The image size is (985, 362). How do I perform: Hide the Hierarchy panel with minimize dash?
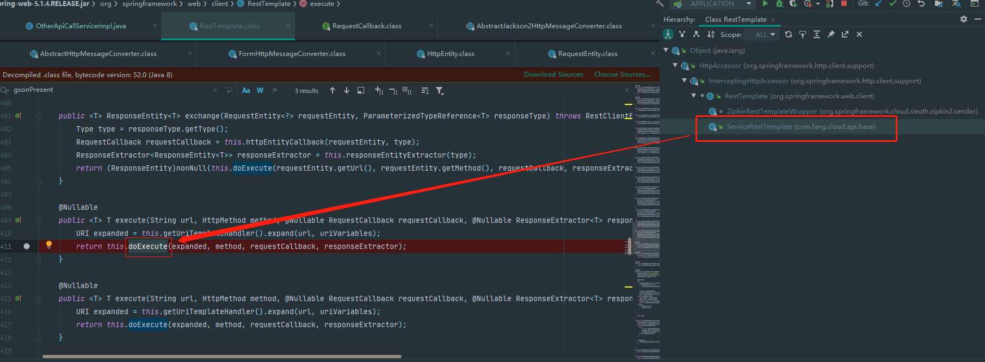tap(978, 19)
